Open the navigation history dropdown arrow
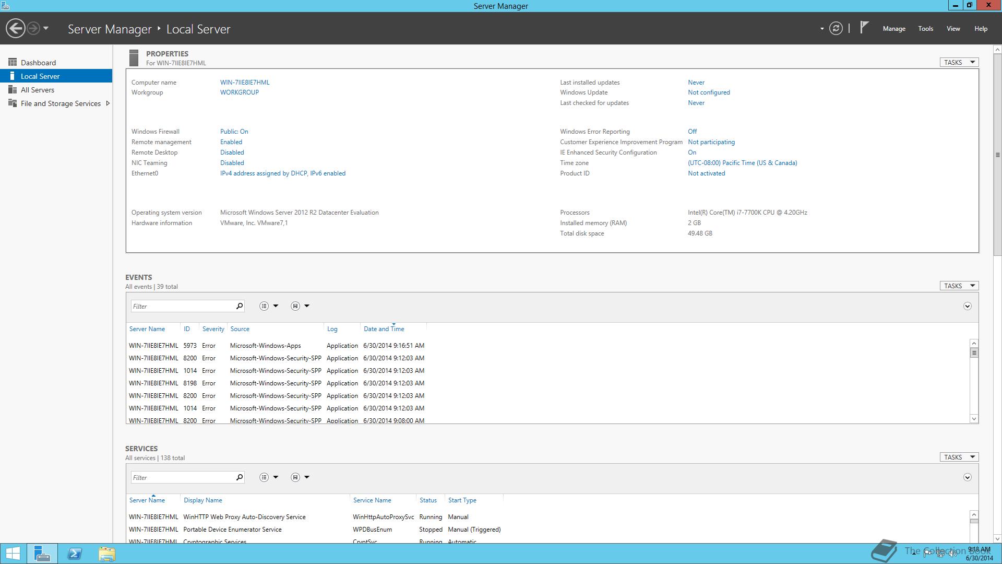The image size is (1002, 564). coord(46,28)
